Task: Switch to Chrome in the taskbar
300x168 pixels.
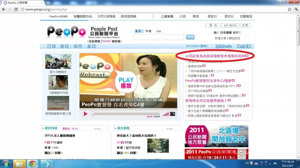Action: [x=32, y=164]
